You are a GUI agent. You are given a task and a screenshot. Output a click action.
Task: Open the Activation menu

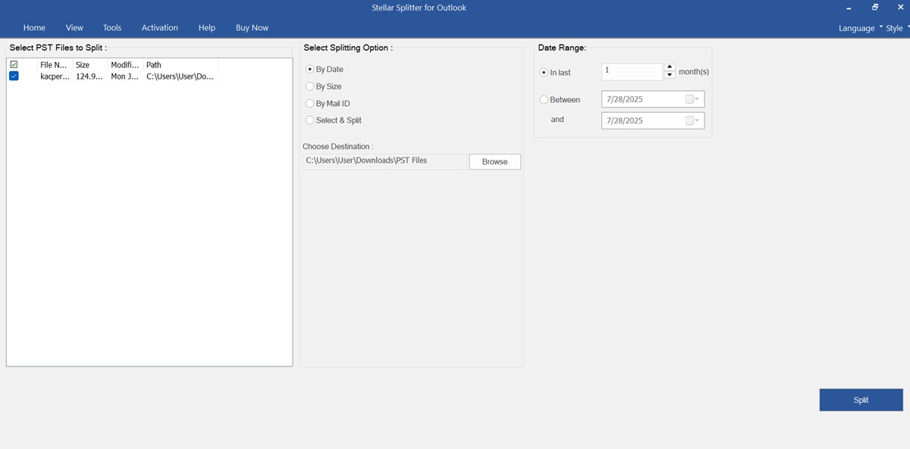160,28
